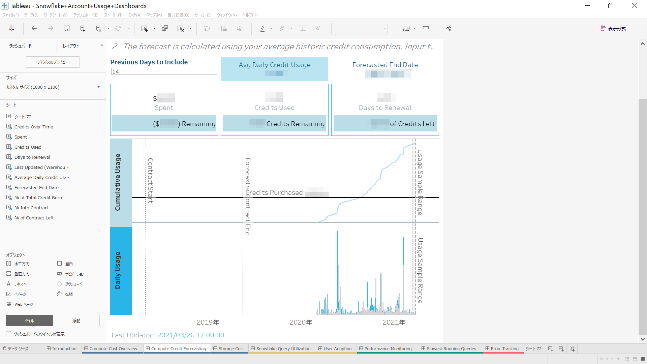The height and width of the screenshot is (364, 647).
Task: Expand the New Data Source dropdown arrow
Action: tap(109, 28)
